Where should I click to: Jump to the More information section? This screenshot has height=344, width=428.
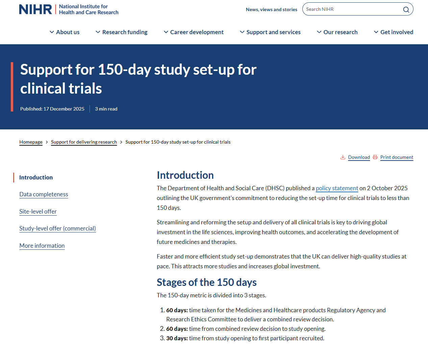coord(42,246)
